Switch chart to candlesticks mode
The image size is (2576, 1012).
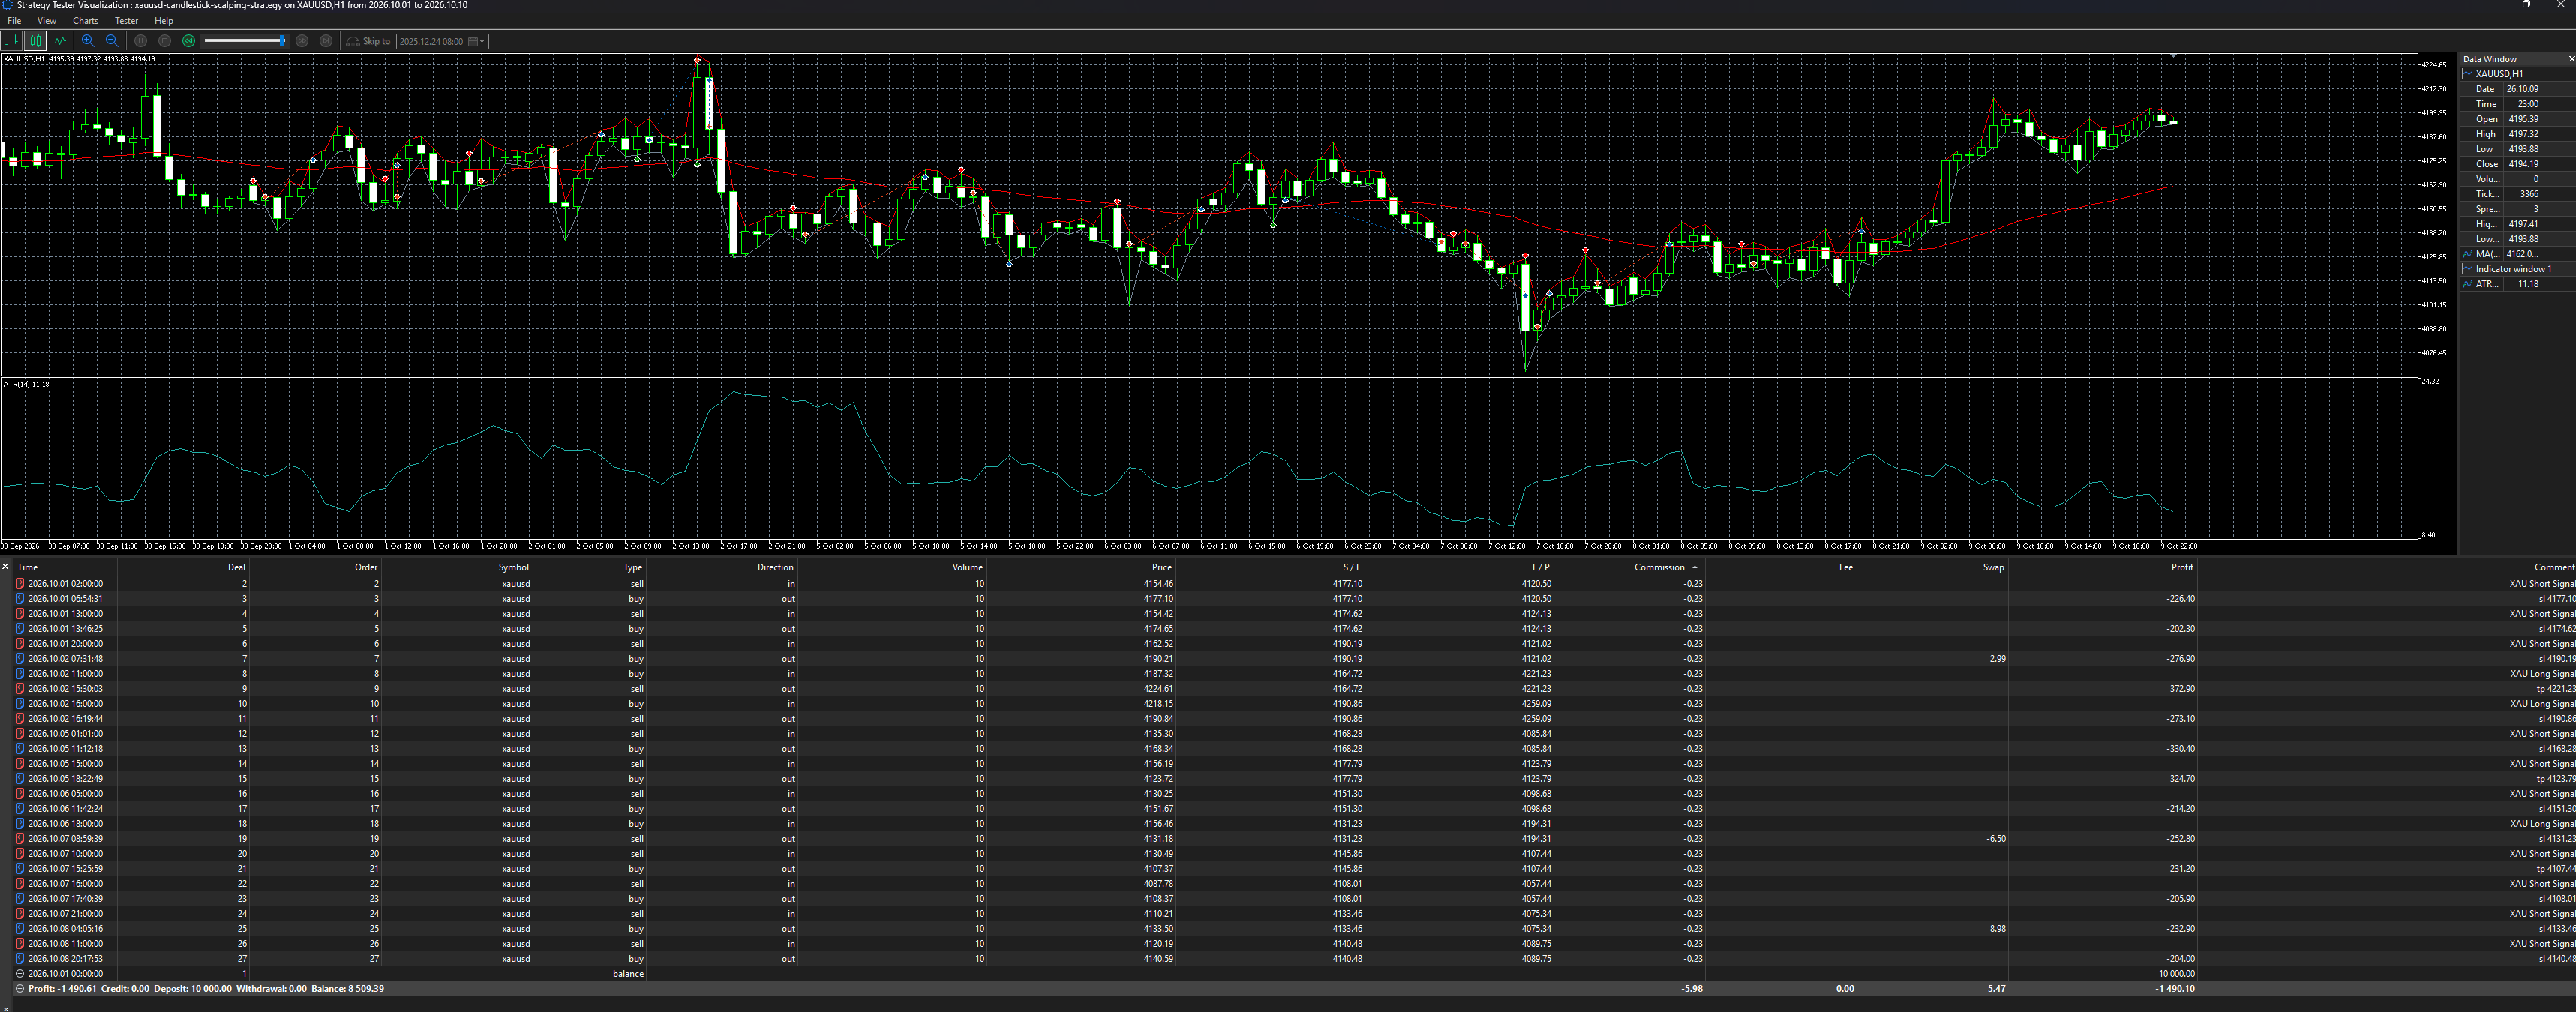point(35,41)
